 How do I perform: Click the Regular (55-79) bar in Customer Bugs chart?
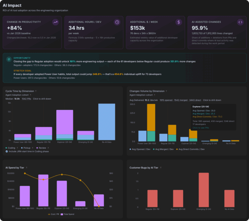point(152,198)
